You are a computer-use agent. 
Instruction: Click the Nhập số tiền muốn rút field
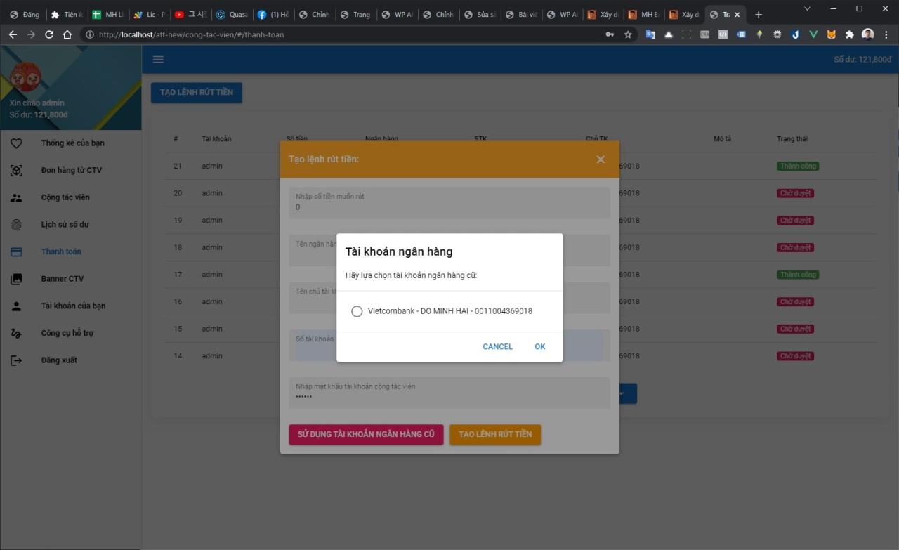click(449, 207)
